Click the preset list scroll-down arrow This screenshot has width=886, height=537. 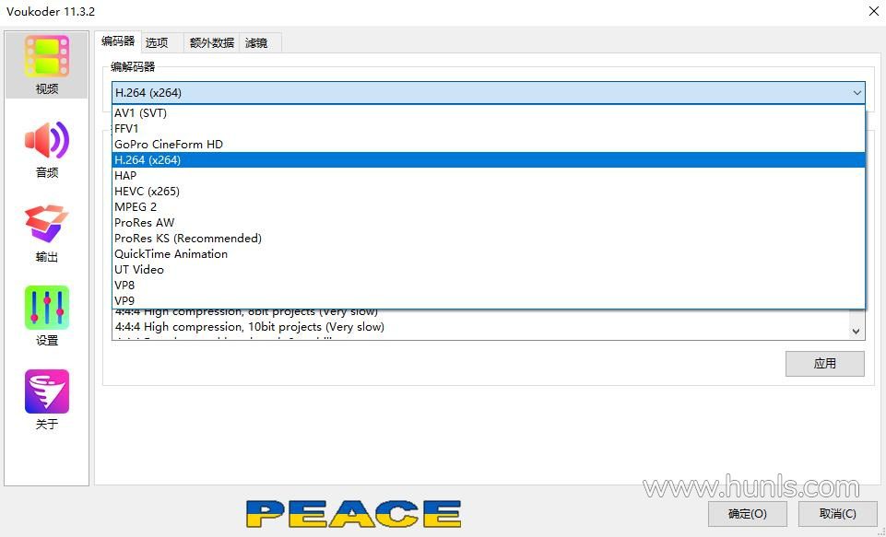[856, 332]
